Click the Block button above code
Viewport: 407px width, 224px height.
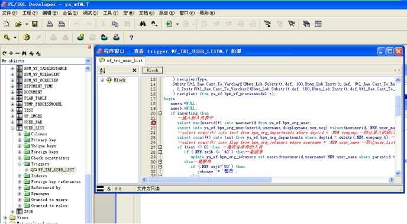pyautogui.click(x=153, y=70)
